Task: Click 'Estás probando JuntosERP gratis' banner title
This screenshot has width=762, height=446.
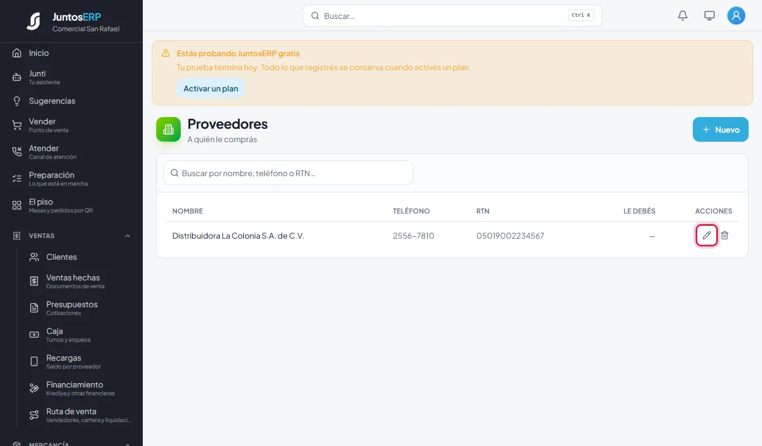Action: pos(238,54)
